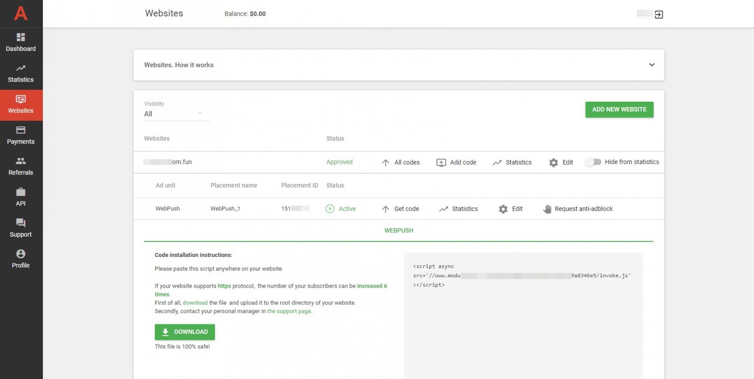Click the WebPush_1 Statistics chart icon
This screenshot has height=379, width=754.
443,209
